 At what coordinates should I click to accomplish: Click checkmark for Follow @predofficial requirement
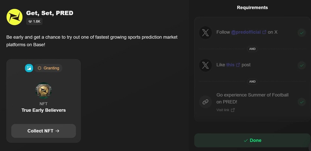pyautogui.click(x=302, y=33)
